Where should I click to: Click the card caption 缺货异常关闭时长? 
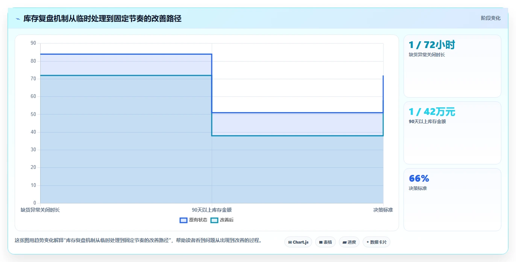tap(427, 55)
